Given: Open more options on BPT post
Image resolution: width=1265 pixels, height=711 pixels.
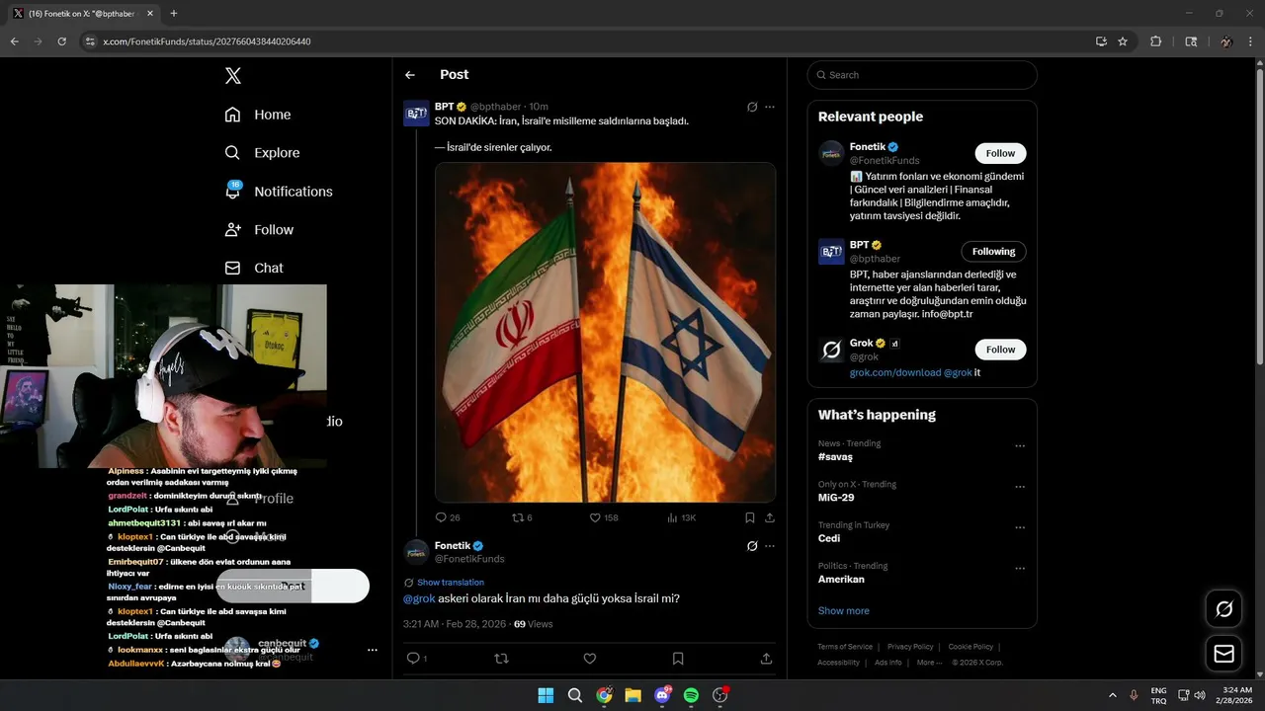Looking at the screenshot, I should pos(770,107).
